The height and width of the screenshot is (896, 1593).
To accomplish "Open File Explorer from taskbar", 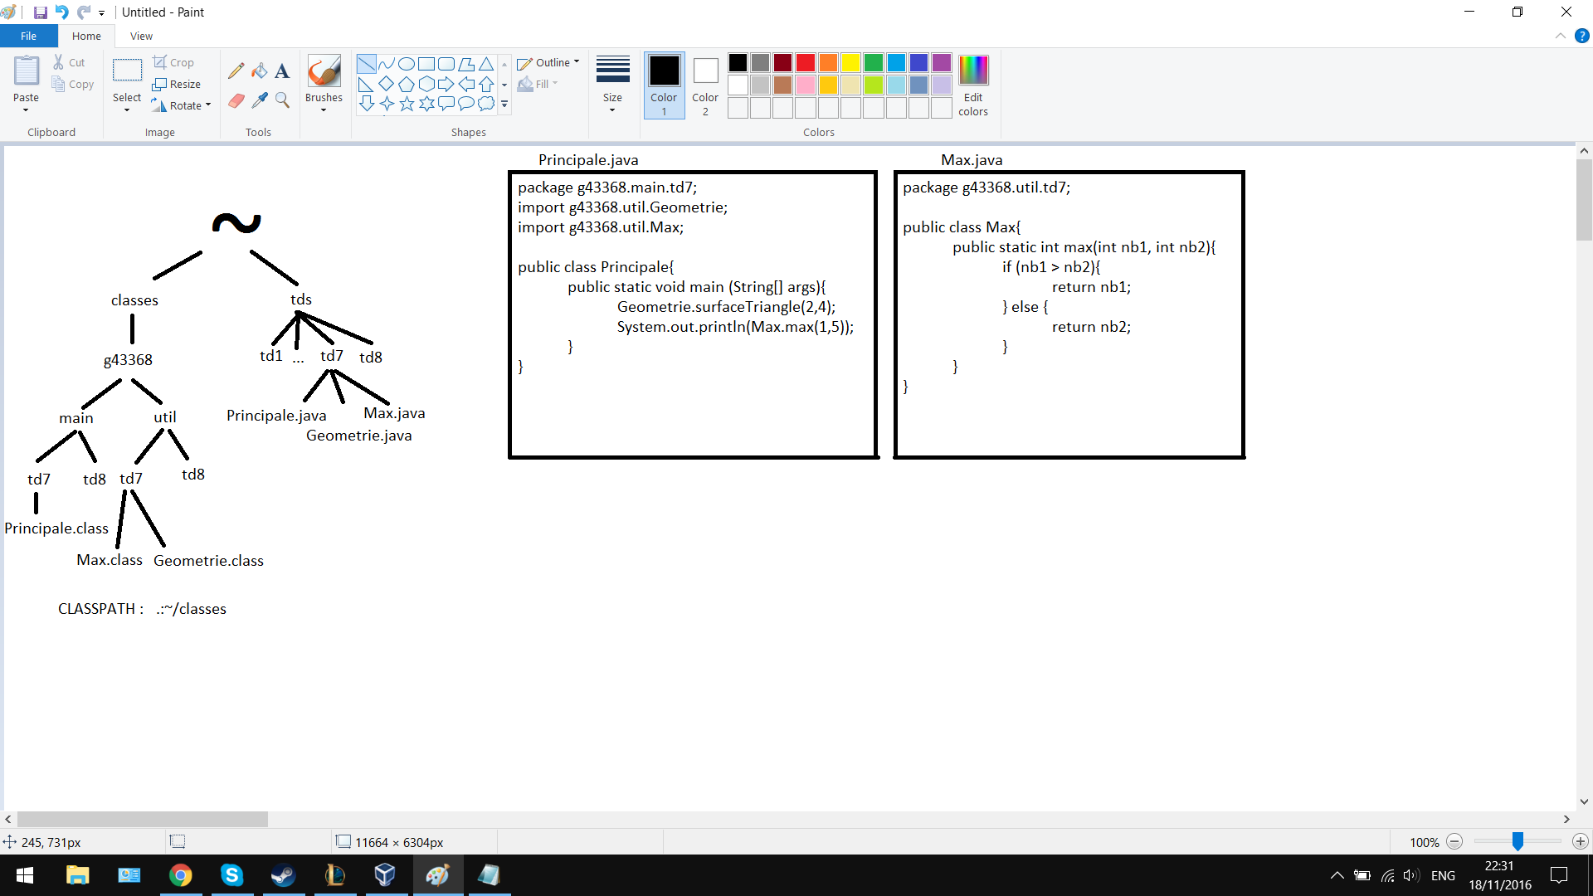I will (x=77, y=875).
